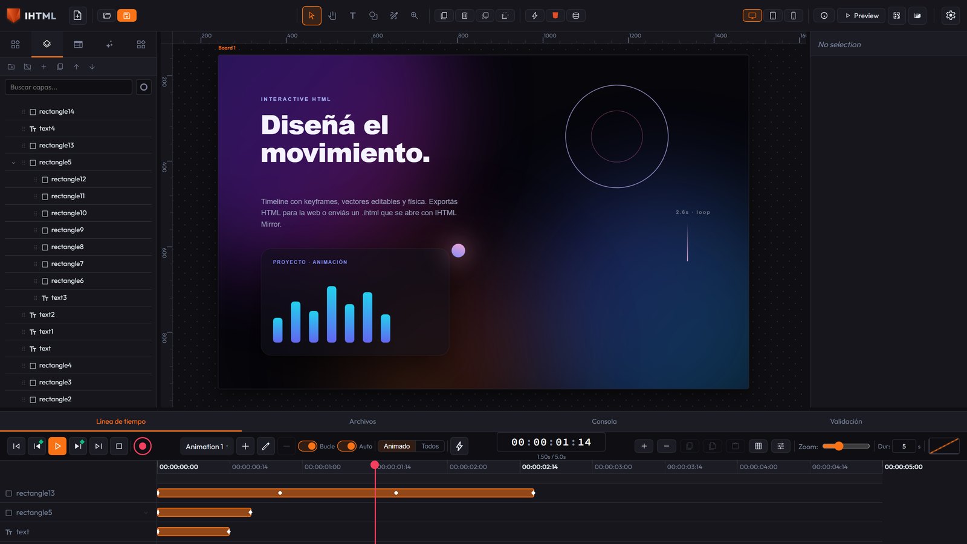Toggle the layer search option circle
Screen dimensions: 967x544
[144, 87]
